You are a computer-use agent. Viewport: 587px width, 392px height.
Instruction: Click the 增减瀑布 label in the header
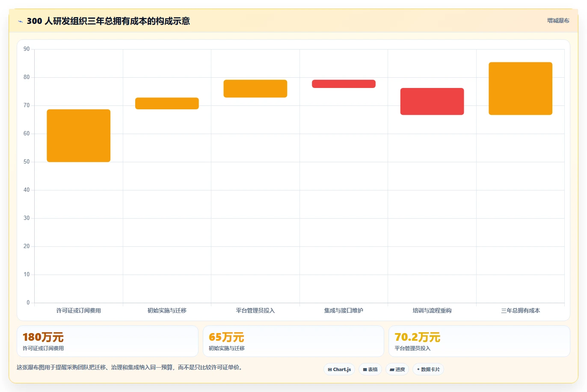coord(558,20)
